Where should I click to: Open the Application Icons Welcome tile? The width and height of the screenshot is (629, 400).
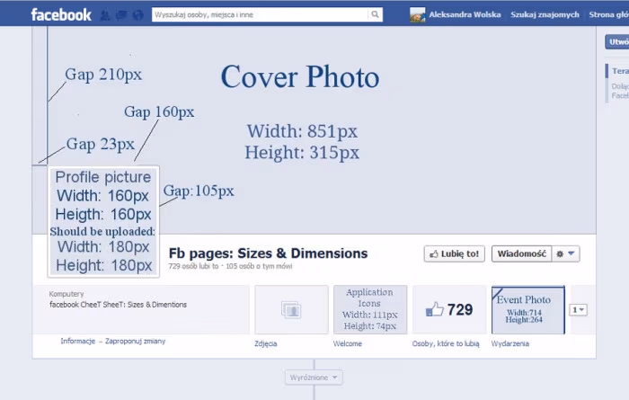pos(370,309)
